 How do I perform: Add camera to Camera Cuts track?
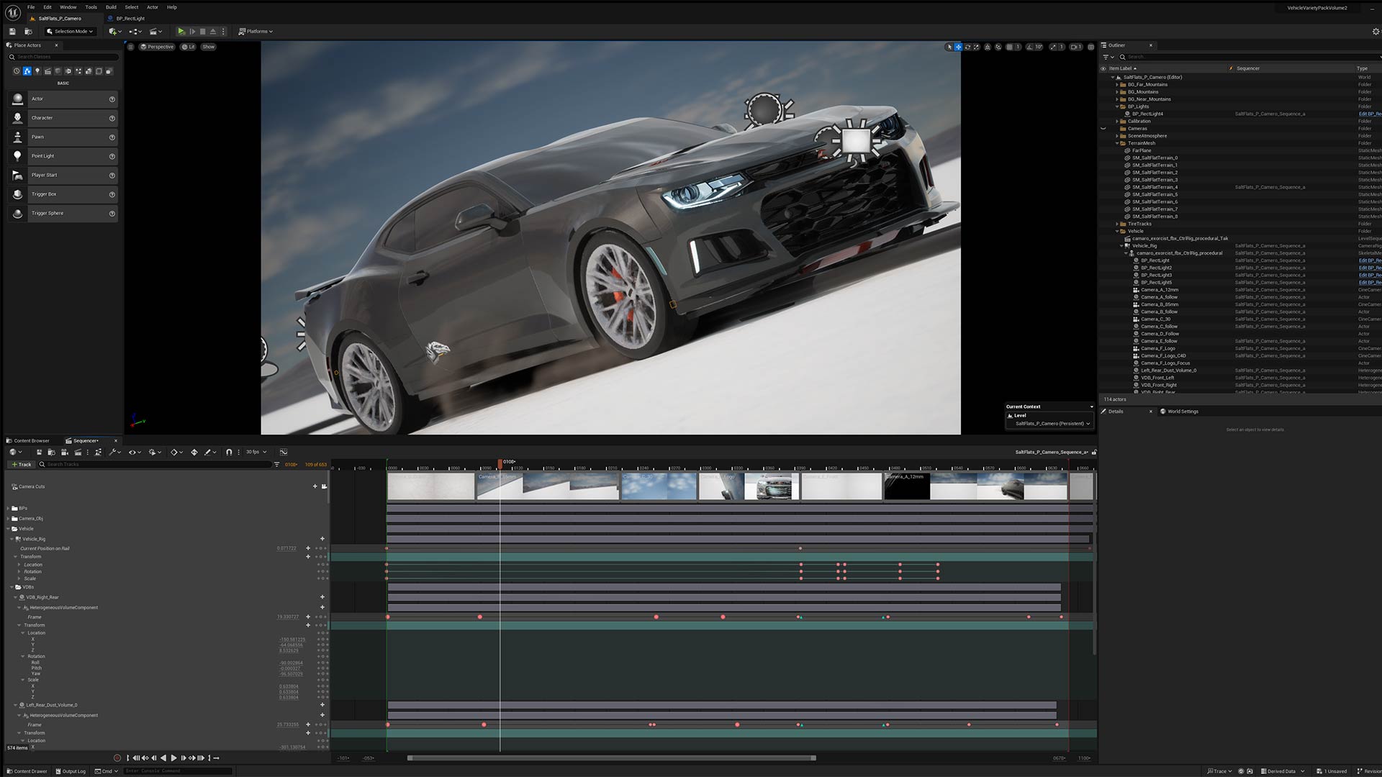[315, 486]
